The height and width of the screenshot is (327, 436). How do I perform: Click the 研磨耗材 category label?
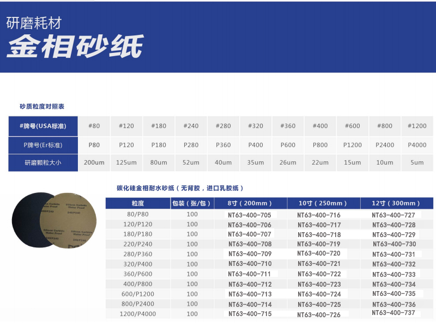click(x=33, y=24)
